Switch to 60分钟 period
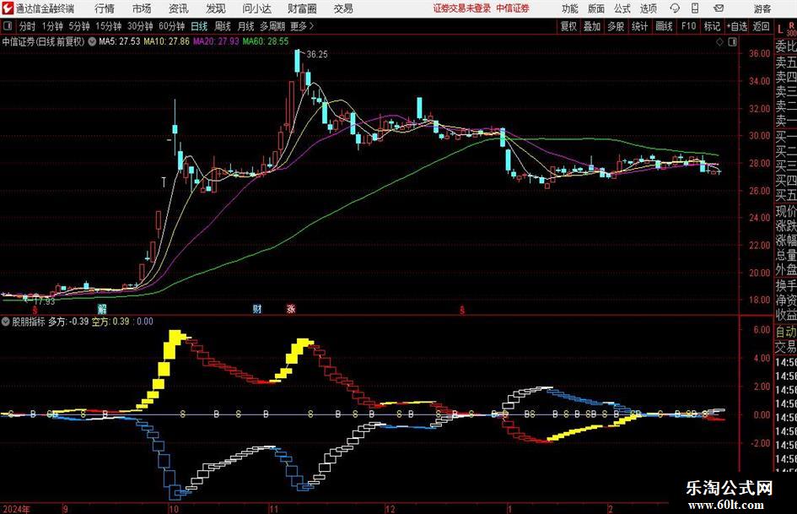Viewport: 797px width, 514px height. (x=171, y=26)
